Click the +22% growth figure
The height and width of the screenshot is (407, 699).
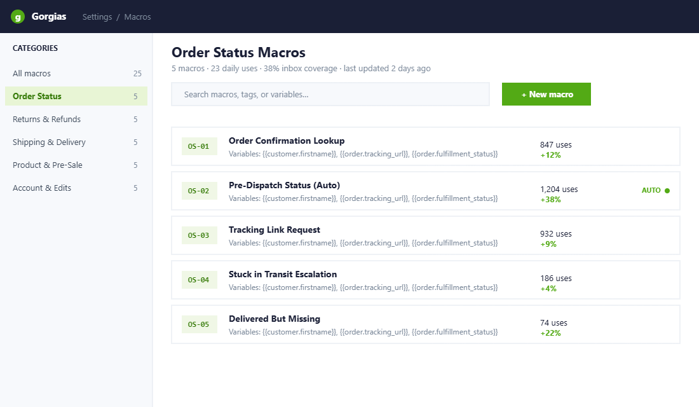[x=550, y=333]
